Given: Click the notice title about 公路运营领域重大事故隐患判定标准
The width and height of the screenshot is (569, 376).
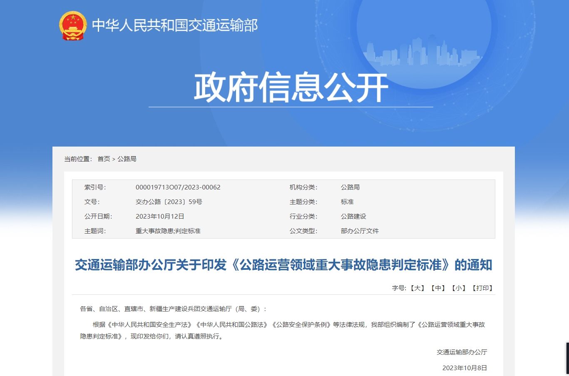Looking at the screenshot, I should (283, 265).
